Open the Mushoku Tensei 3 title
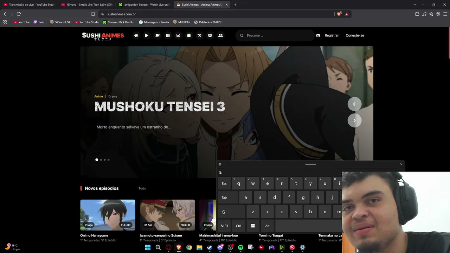This screenshot has width=450, height=253. coord(160,107)
